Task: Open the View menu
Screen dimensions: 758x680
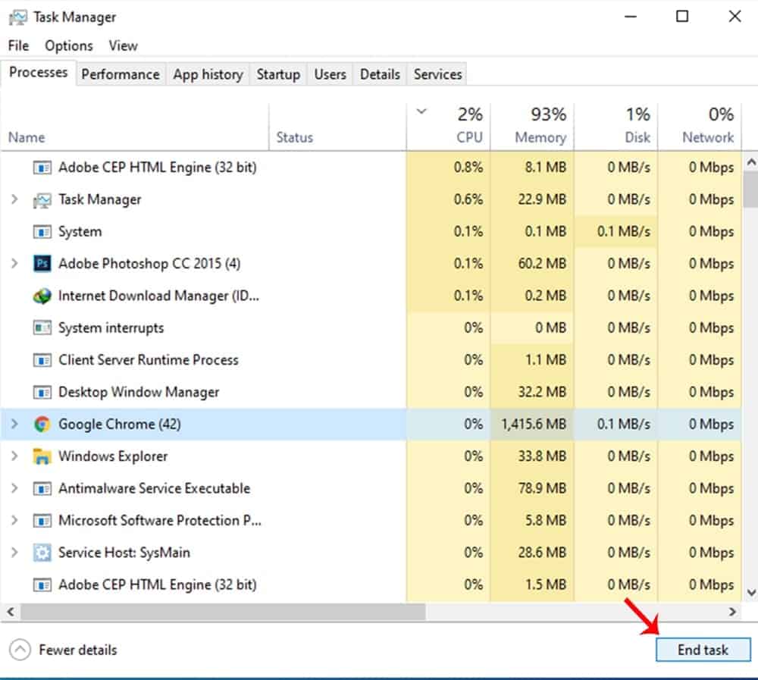Action: (124, 46)
